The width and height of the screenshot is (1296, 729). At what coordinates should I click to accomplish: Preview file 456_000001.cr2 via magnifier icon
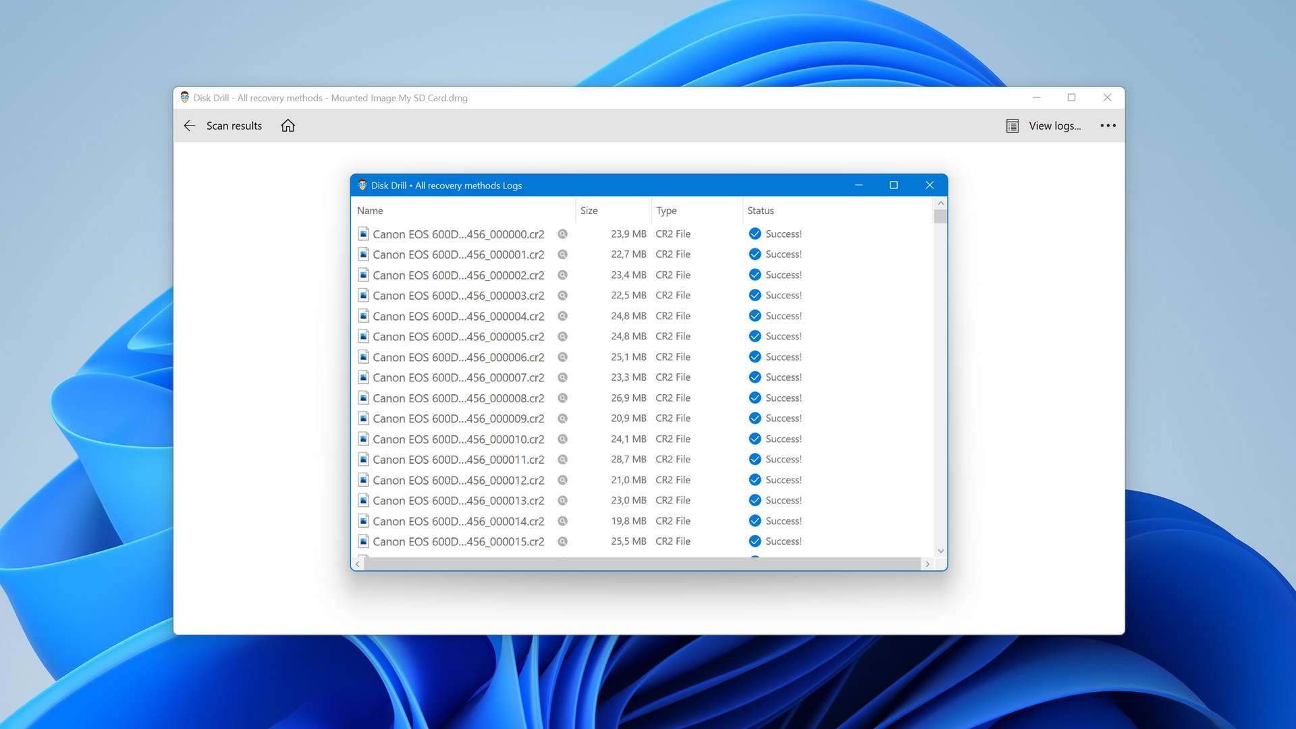tap(562, 254)
